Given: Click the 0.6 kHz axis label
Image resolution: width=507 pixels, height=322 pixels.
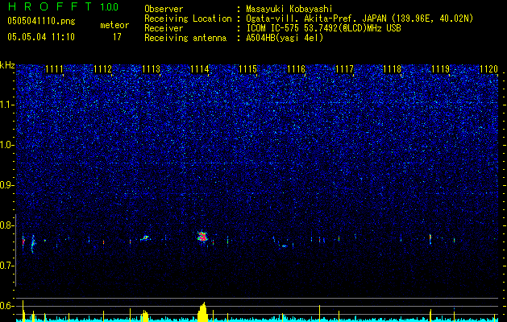Looking at the screenshot, I should click(x=7, y=306).
